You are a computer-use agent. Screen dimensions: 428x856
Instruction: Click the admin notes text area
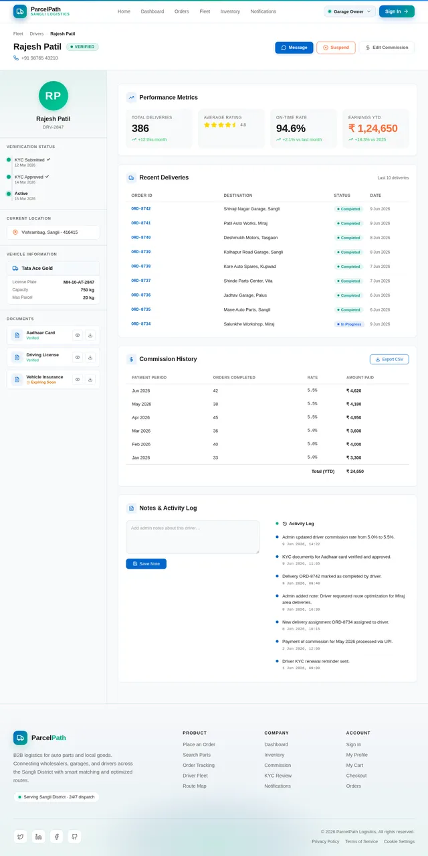point(193,537)
